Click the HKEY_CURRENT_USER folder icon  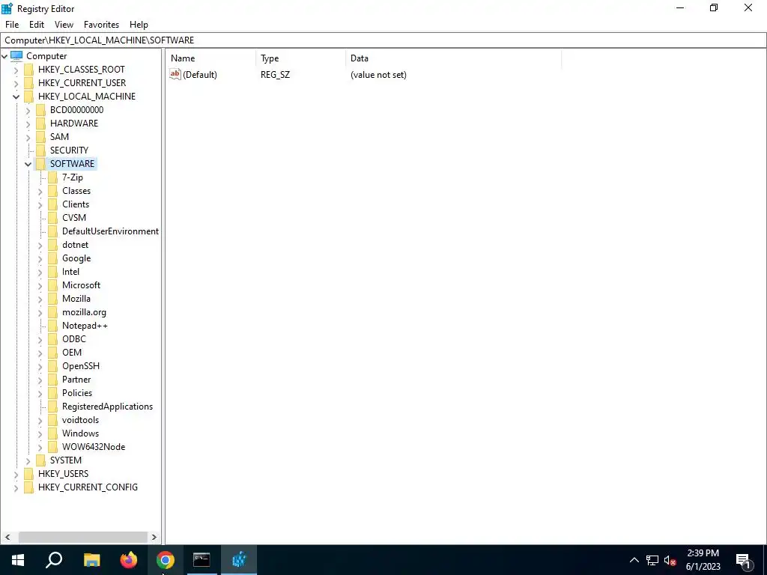click(29, 82)
